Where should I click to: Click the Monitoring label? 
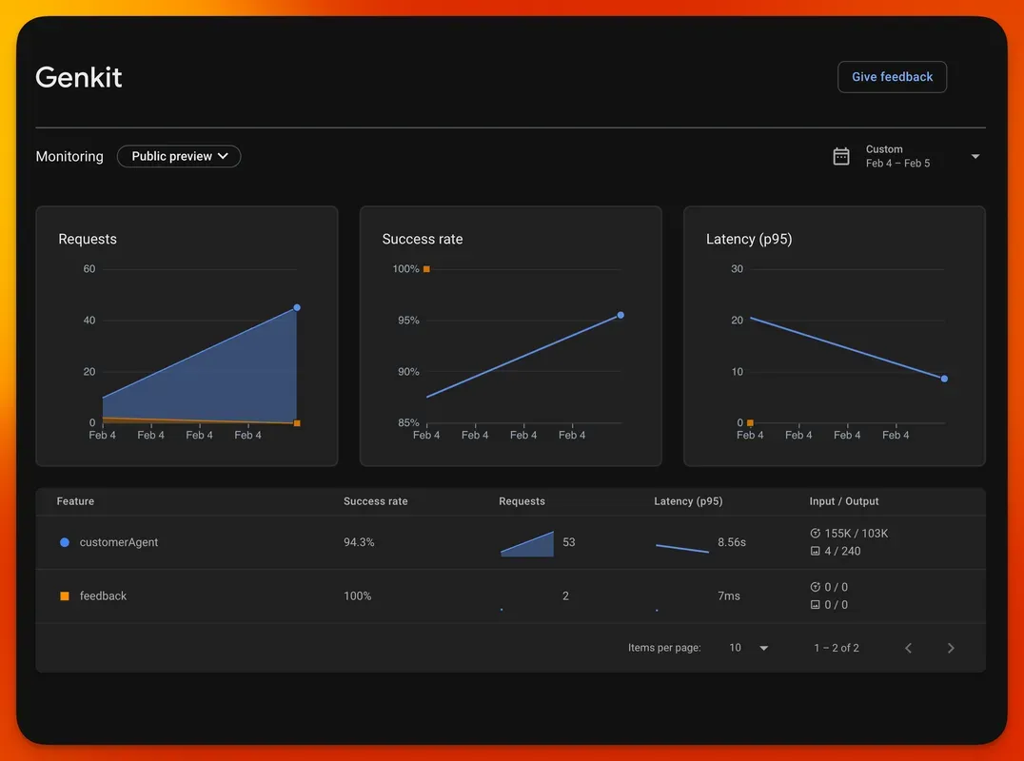pyautogui.click(x=69, y=157)
